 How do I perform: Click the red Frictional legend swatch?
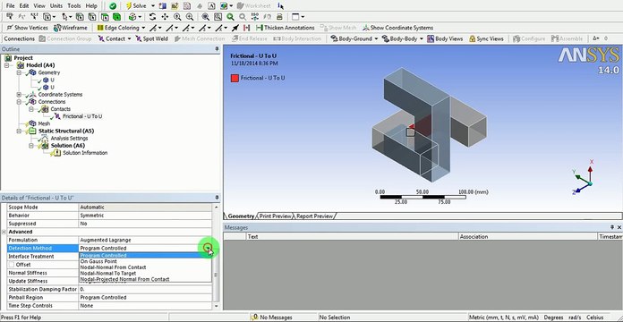point(235,78)
